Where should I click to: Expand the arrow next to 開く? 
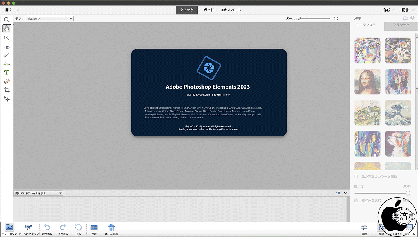(x=18, y=10)
